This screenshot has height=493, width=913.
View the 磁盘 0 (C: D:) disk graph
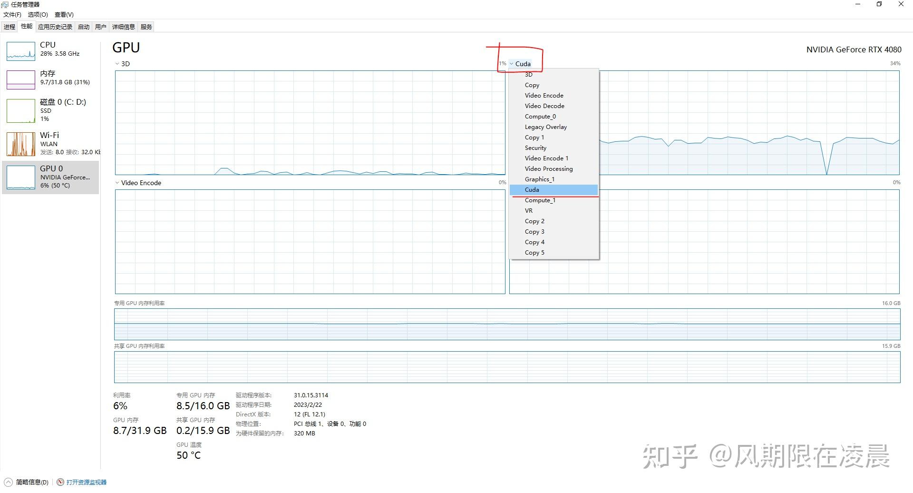pyautogui.click(x=50, y=109)
